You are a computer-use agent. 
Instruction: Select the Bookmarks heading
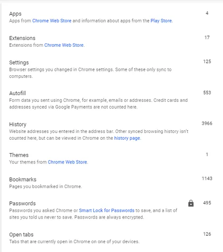[x=23, y=180]
